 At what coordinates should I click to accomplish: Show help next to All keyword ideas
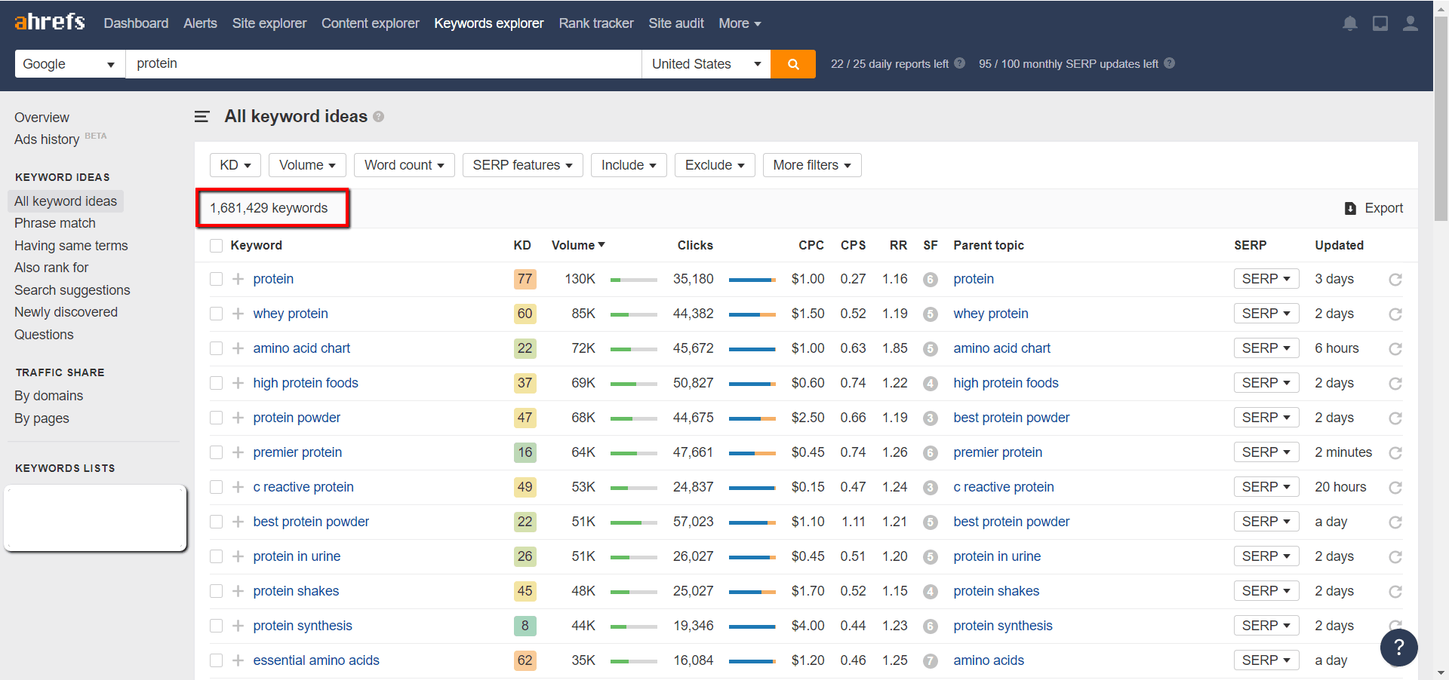click(x=379, y=117)
